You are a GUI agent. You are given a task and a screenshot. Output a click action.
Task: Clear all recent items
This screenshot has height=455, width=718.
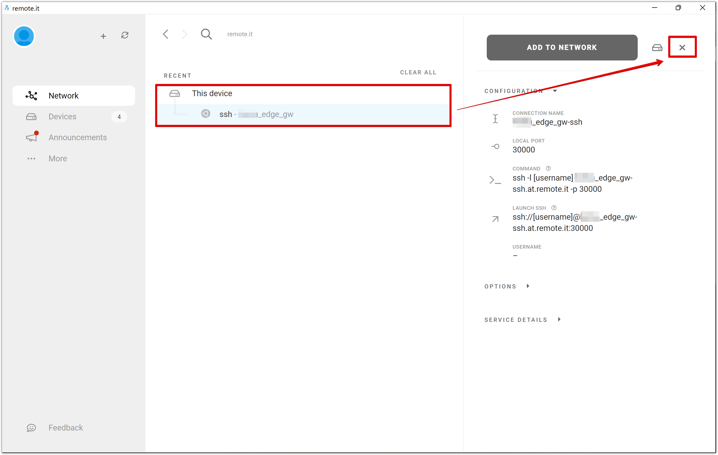point(418,72)
